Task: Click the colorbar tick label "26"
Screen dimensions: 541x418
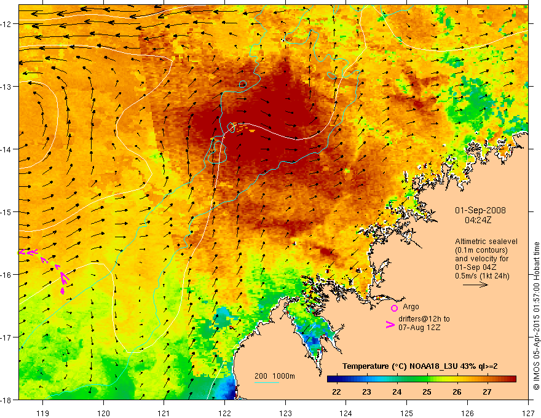Action: [x=457, y=392]
